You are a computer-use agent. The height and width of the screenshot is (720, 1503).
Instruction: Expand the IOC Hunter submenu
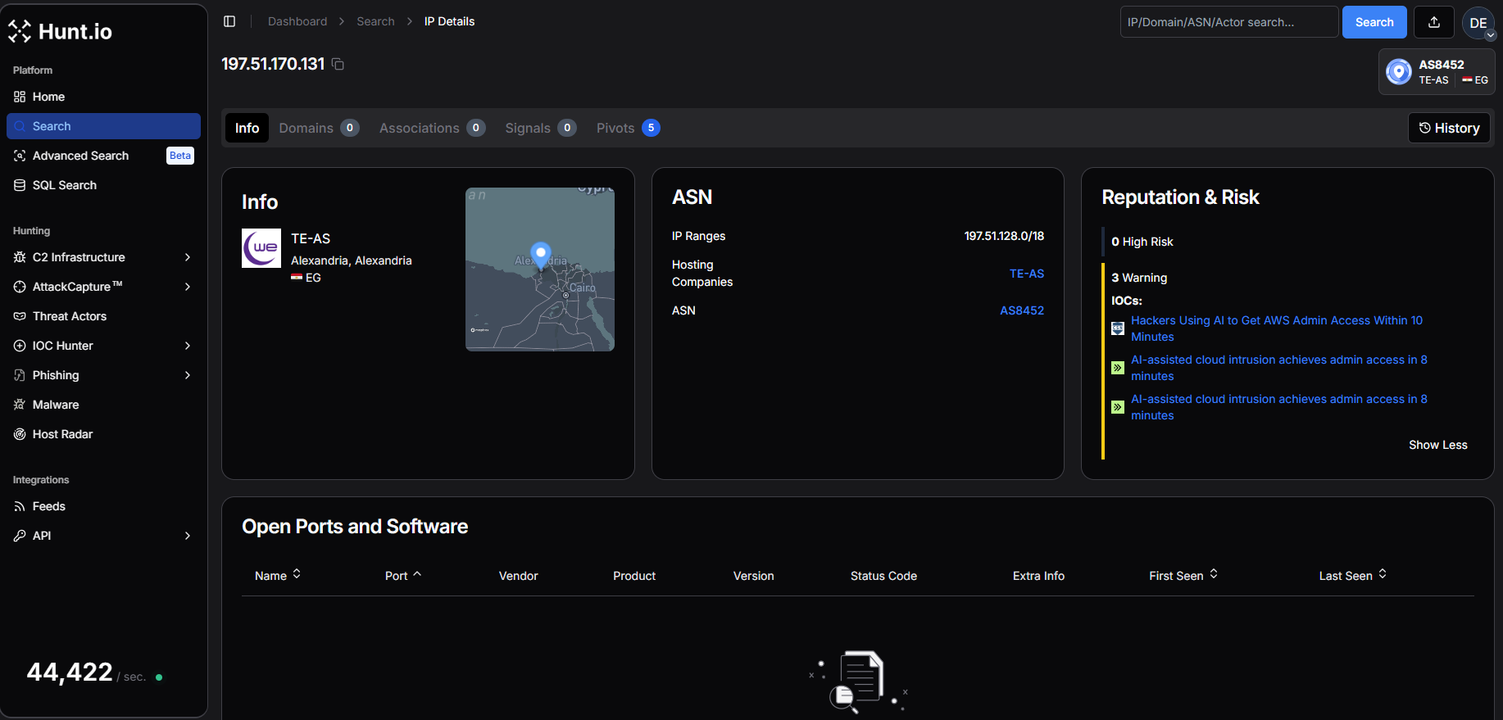pos(188,346)
